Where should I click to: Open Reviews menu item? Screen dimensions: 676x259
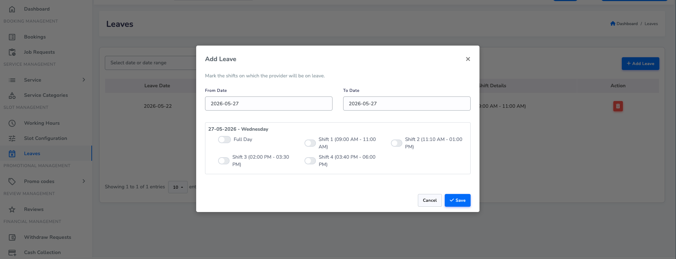pos(34,210)
